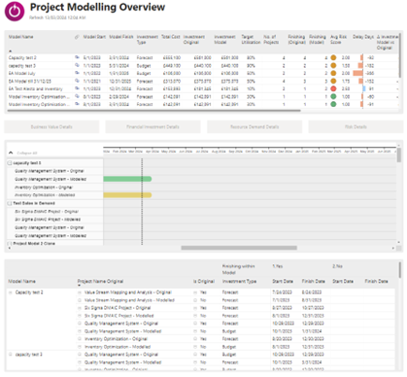This screenshot has height=377, width=407.
Task: Select the Capacity test 2 model row
Action: pos(202,57)
